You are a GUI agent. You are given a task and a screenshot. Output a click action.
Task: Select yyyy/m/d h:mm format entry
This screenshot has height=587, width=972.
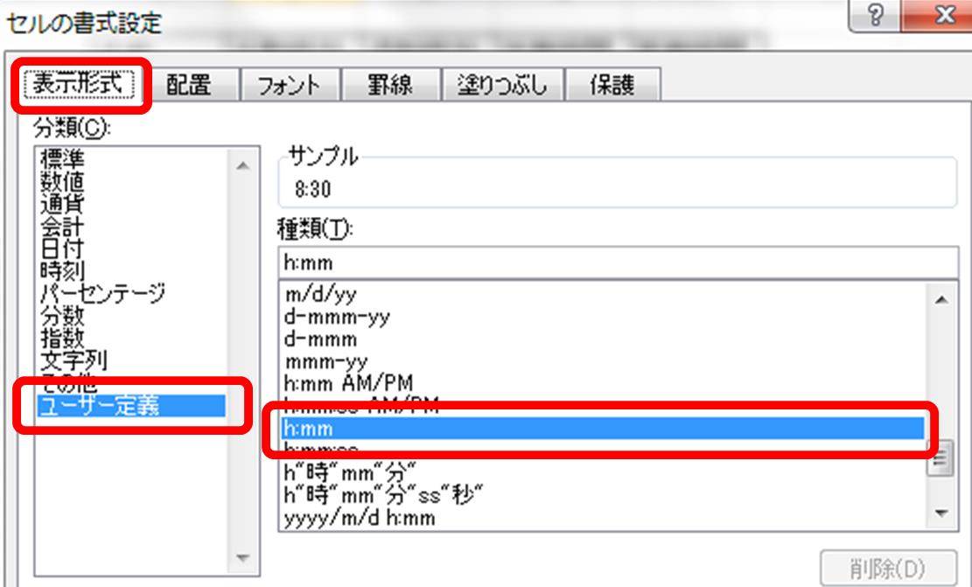pyautogui.click(x=359, y=517)
